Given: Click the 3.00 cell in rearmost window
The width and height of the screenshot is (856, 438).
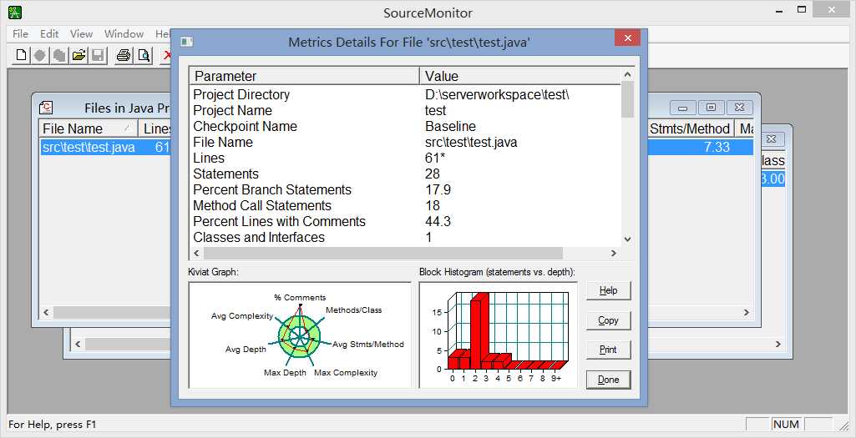Looking at the screenshot, I should click(772, 179).
